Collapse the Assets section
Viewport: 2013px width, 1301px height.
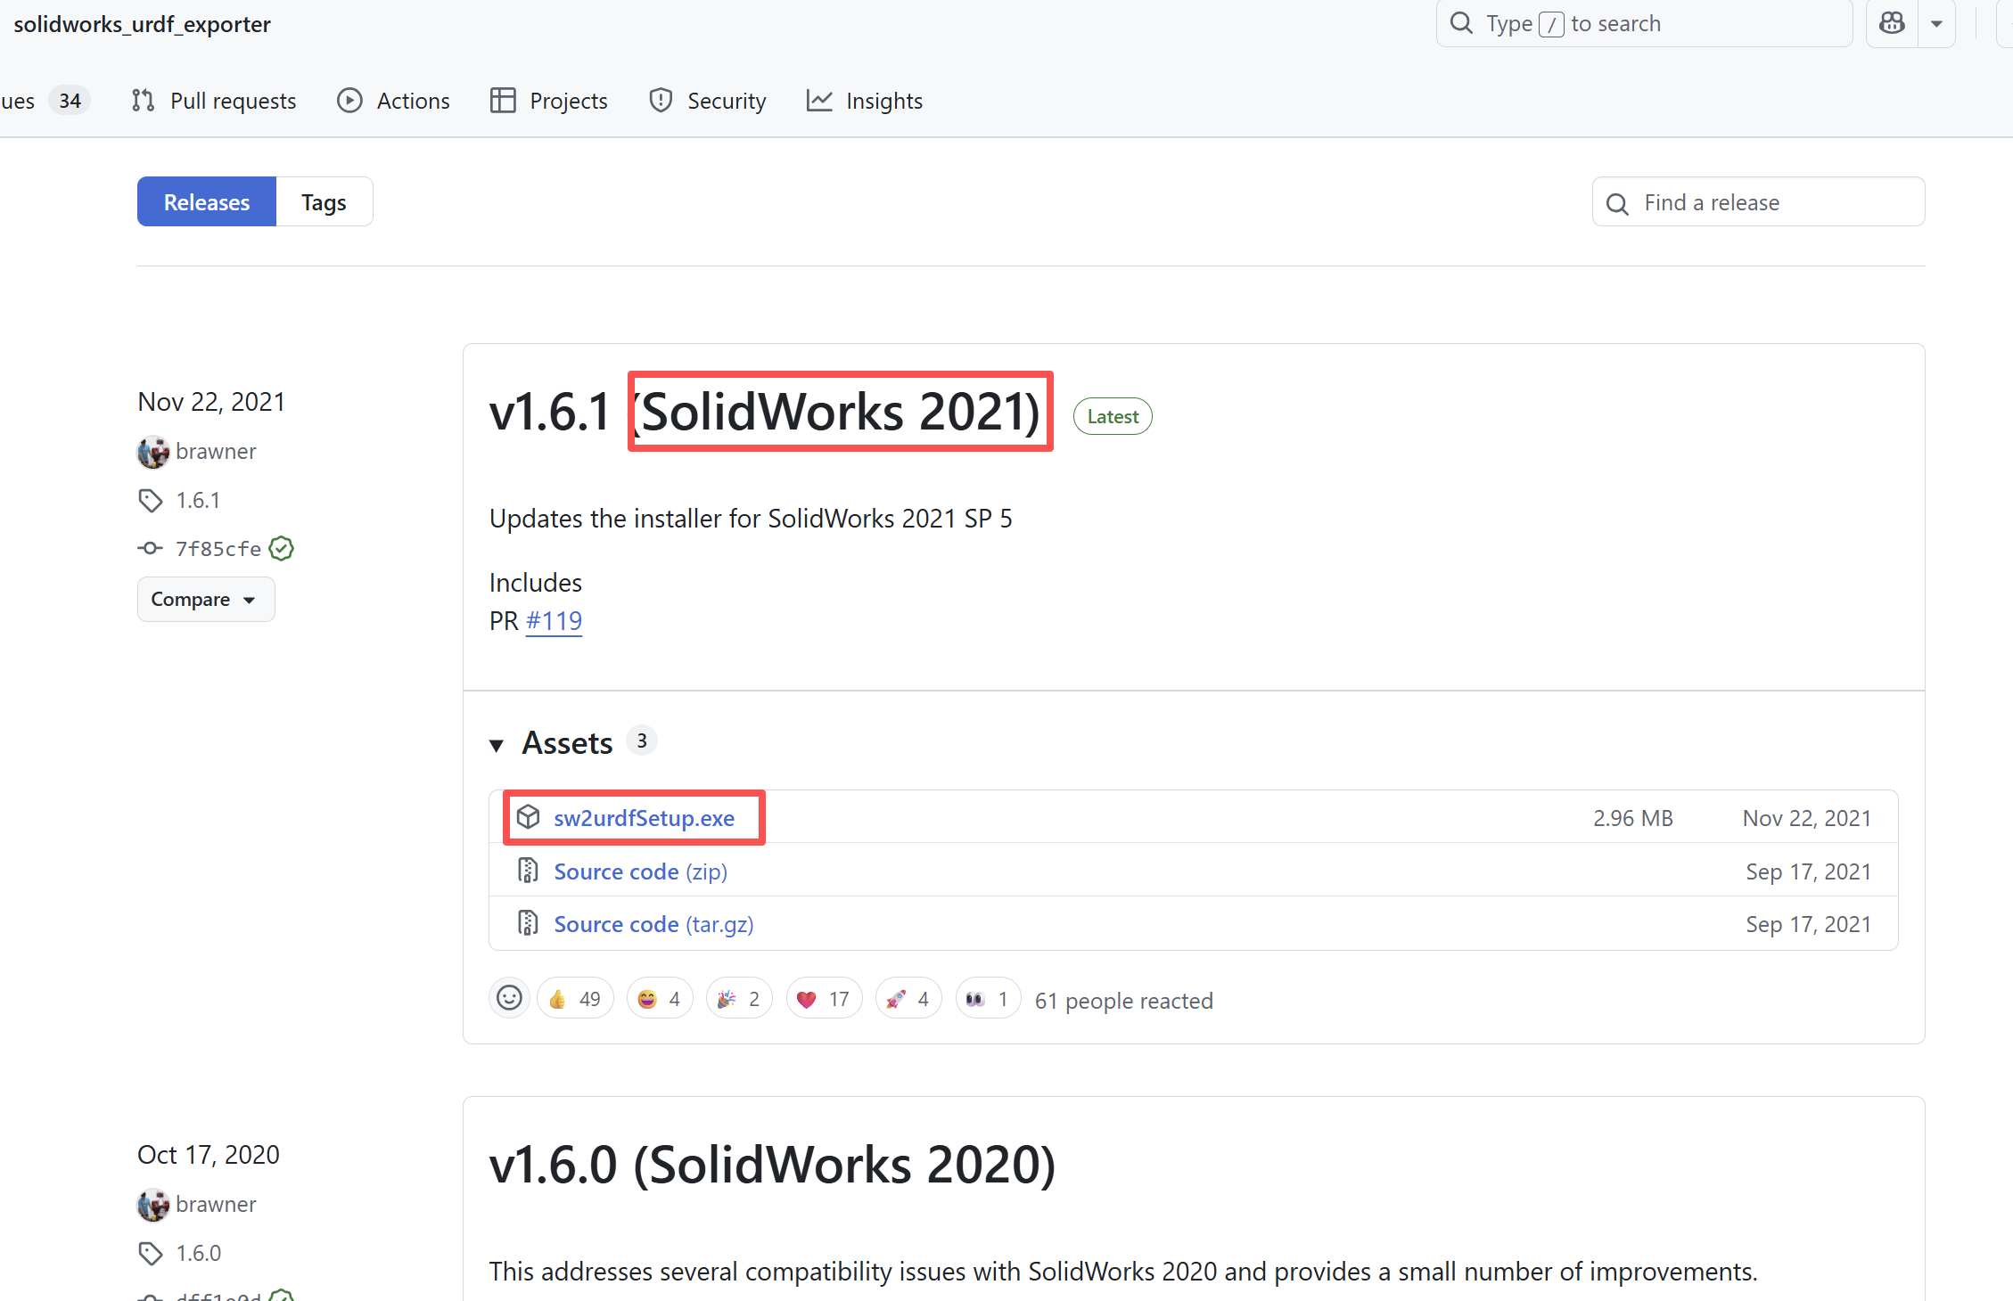[x=497, y=744]
